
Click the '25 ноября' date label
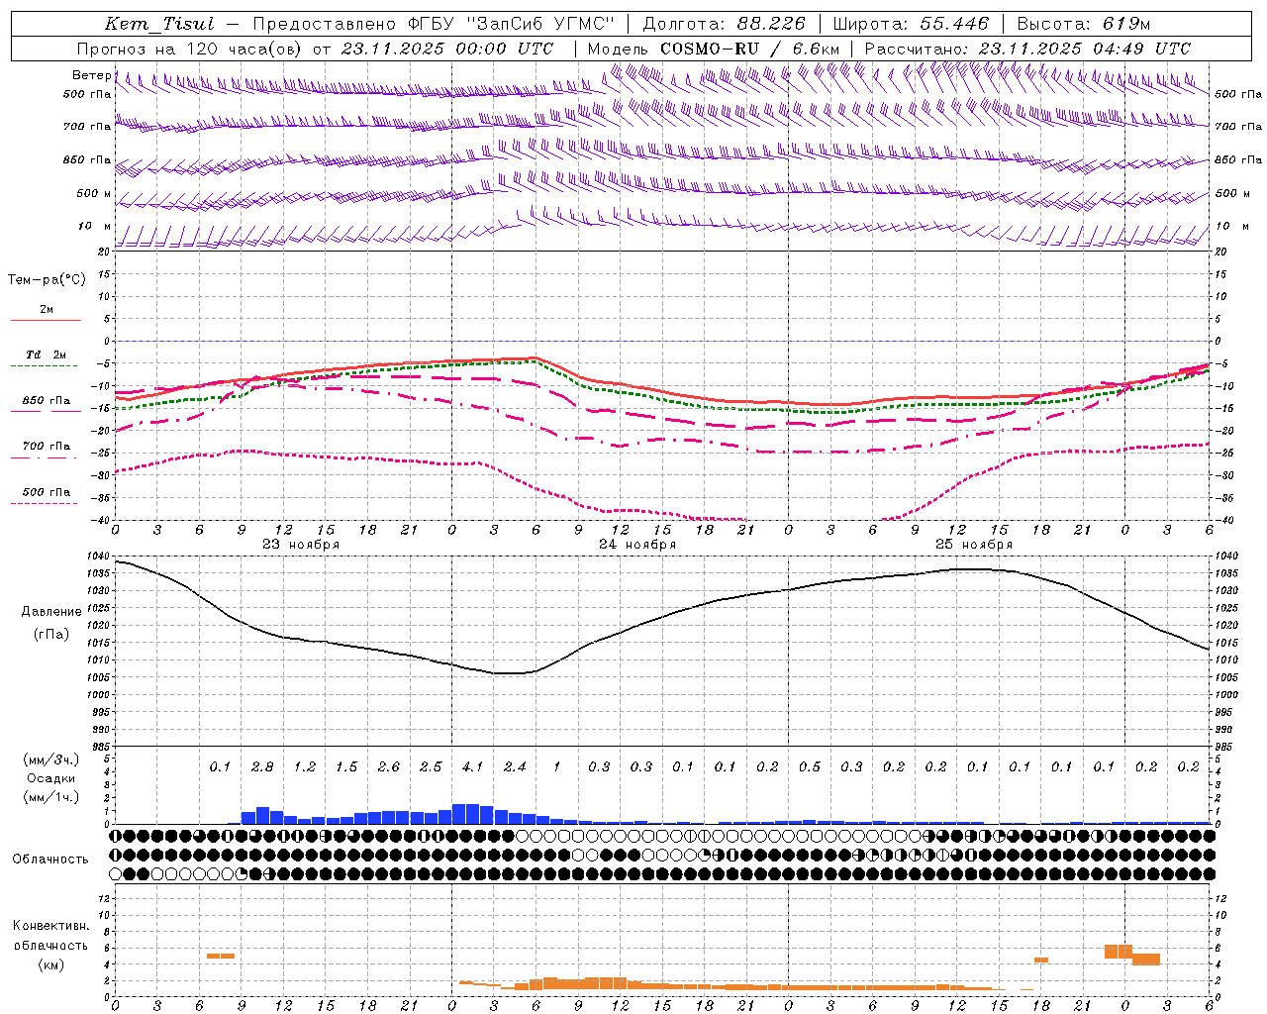coord(974,545)
